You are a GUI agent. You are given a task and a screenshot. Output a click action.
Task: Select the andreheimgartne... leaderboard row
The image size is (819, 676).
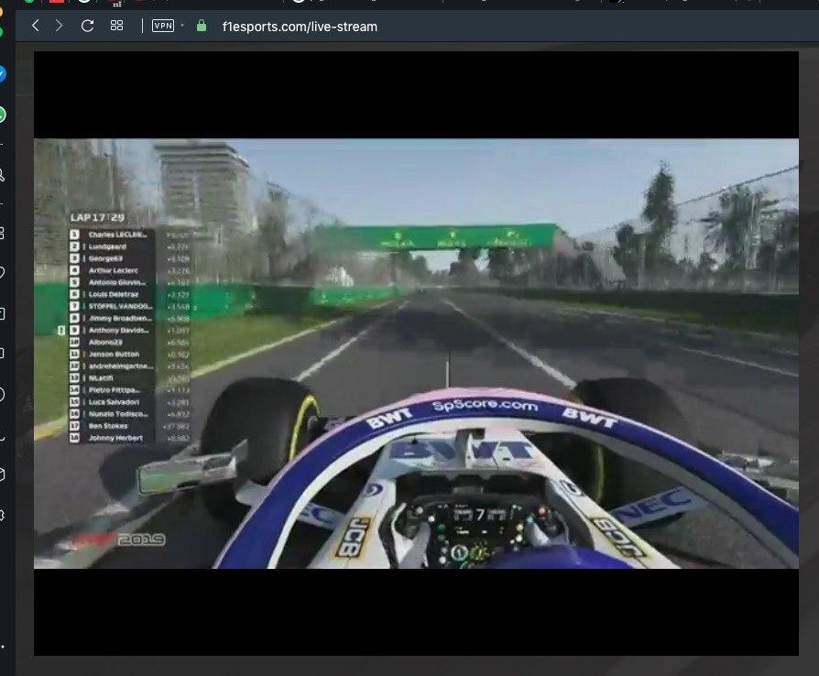pyautogui.click(x=129, y=366)
